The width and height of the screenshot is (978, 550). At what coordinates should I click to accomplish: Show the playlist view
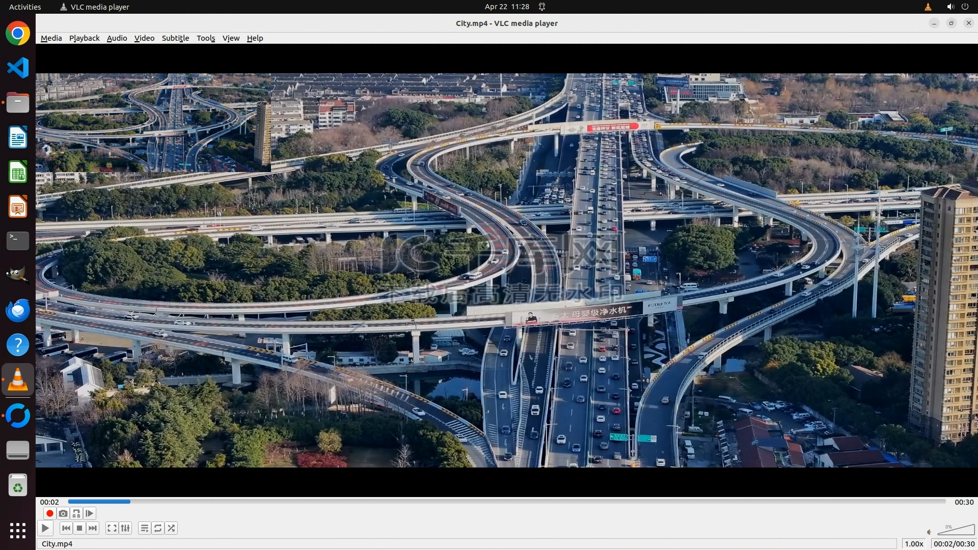click(x=145, y=528)
